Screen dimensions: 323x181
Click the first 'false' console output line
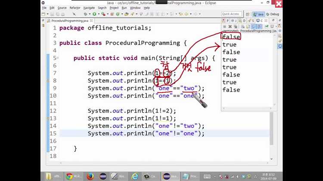click(x=231, y=37)
